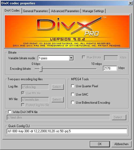Viewport: 134px width, 150px height.
Task: Toggle the Max Bitrate checkbox
Action: click(x=84, y=57)
